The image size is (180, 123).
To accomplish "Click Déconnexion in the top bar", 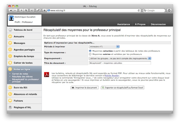I will pyautogui.click(x=158, y=24).
